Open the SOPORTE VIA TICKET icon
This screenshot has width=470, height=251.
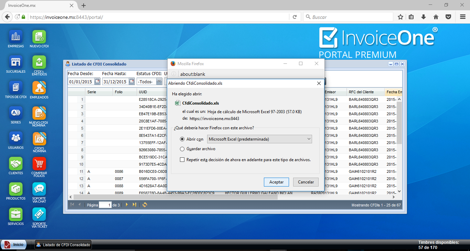(x=39, y=215)
